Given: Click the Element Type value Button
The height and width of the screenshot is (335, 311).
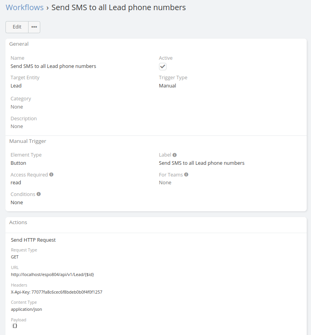Looking at the screenshot, I should point(18,163).
